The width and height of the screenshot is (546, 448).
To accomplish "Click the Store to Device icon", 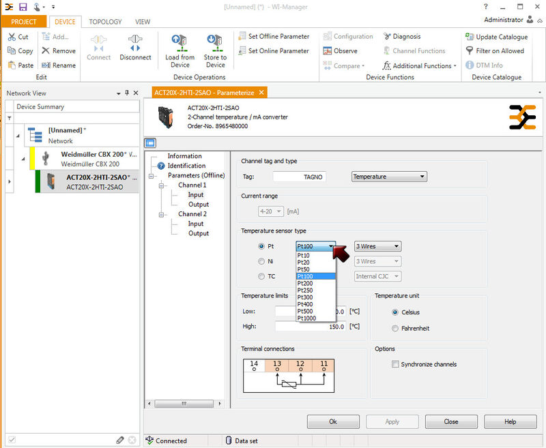I will 215,42.
